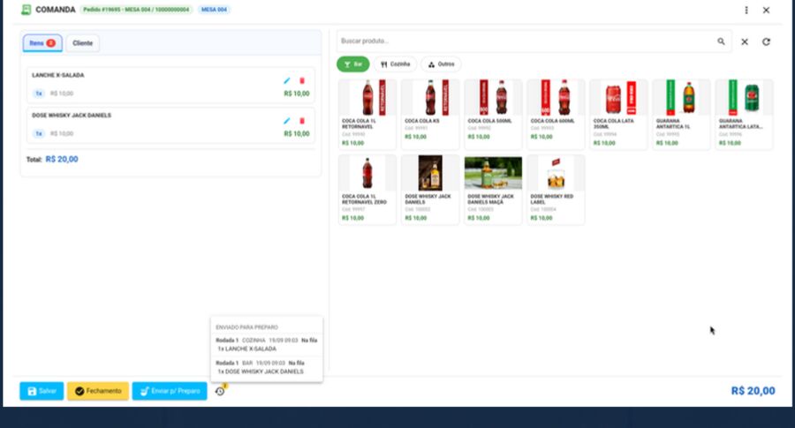
Task: Switch to the Itens tab
Action: (x=42, y=43)
